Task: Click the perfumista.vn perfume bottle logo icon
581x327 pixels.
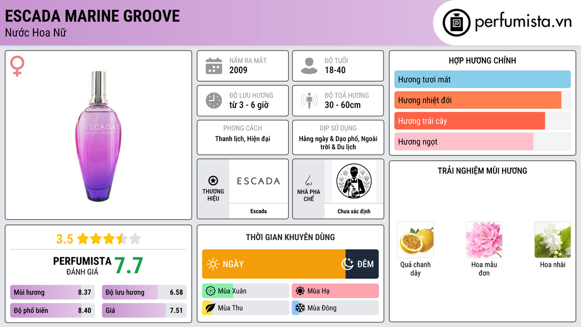Action: coord(456,23)
